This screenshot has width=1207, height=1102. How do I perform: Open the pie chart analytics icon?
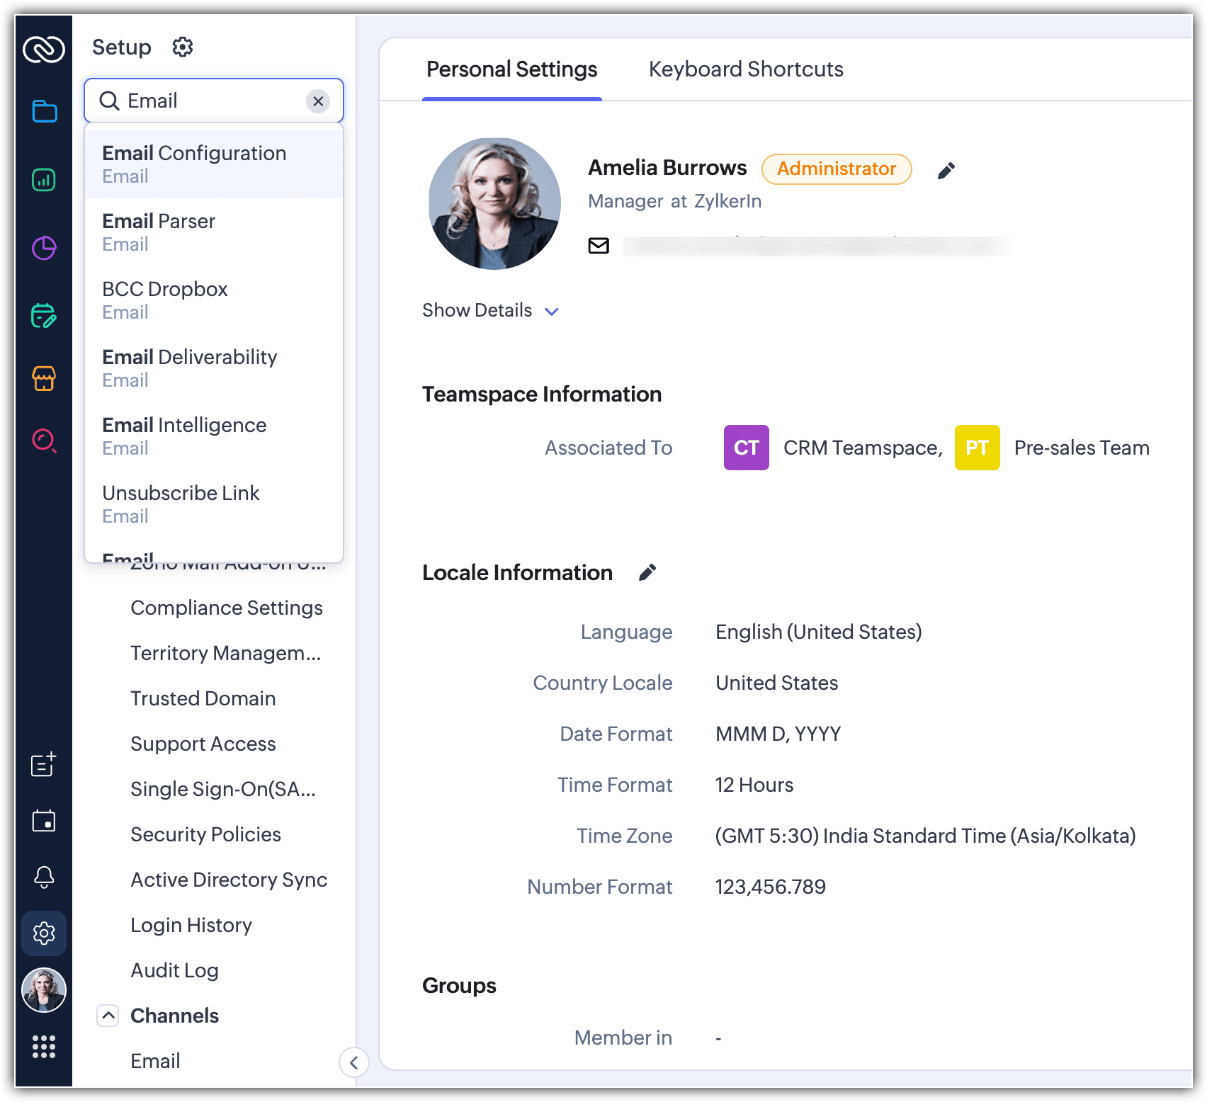pos(44,248)
